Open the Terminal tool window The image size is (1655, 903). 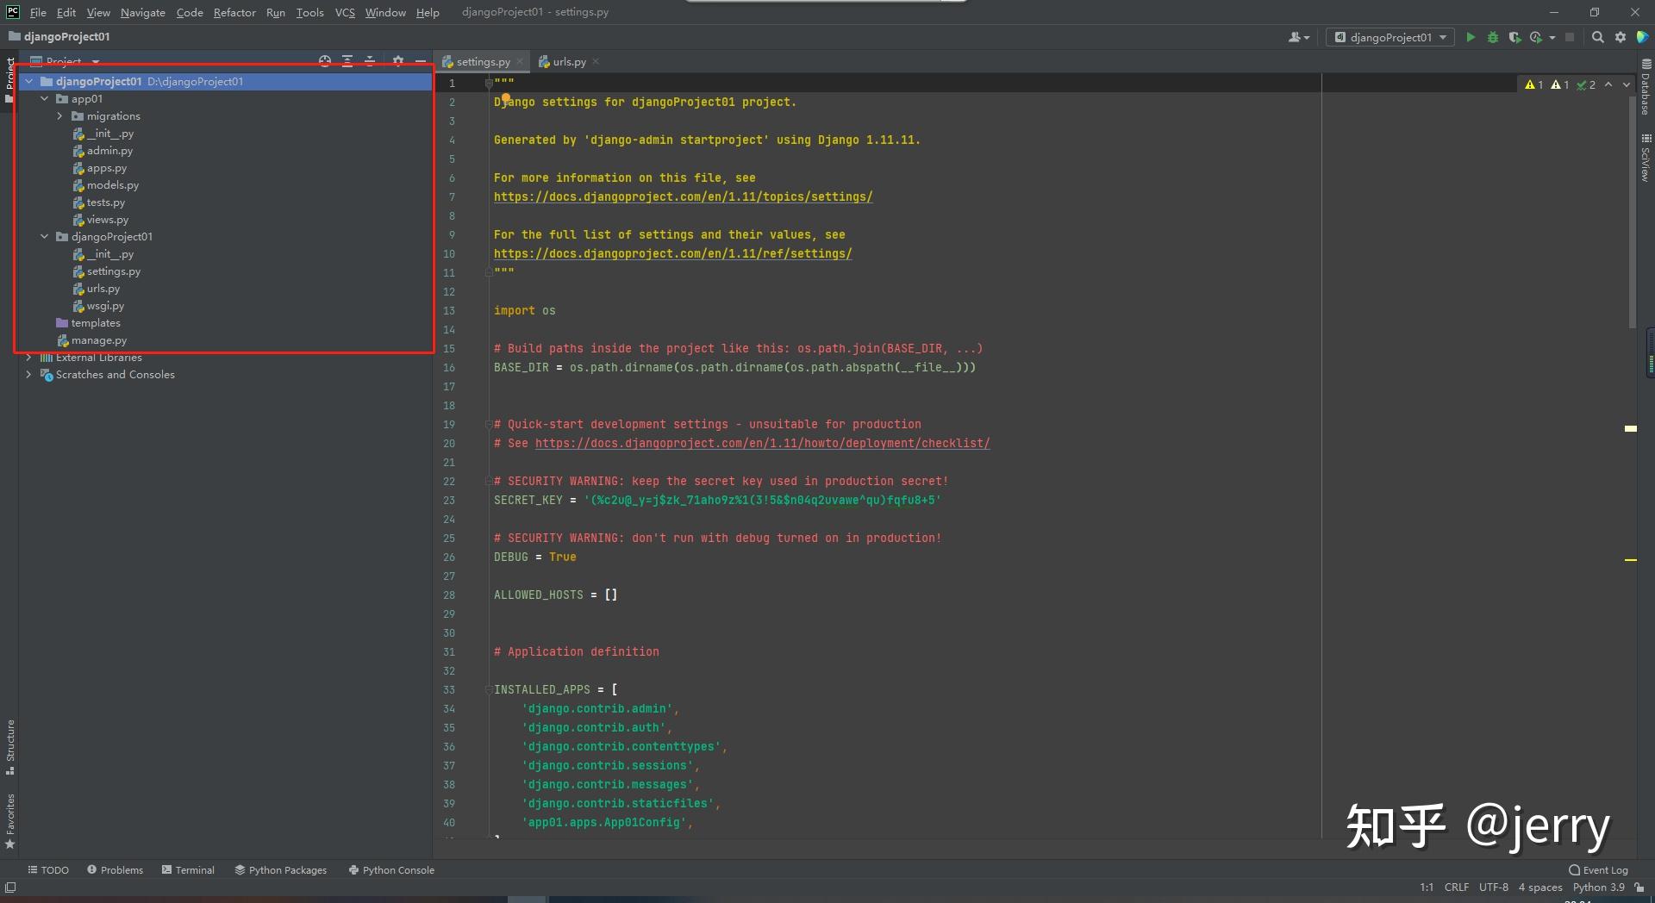coord(188,870)
